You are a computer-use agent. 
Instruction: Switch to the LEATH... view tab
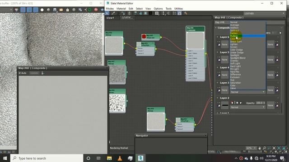pos(127,18)
